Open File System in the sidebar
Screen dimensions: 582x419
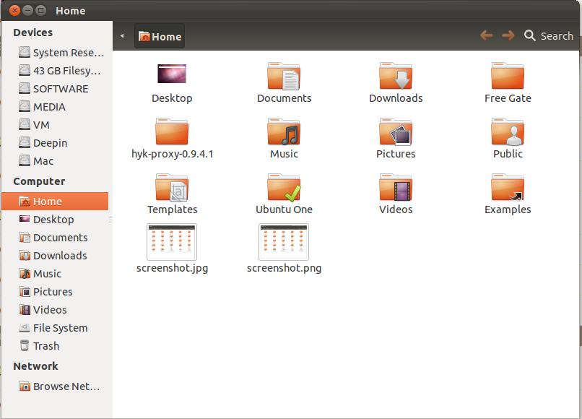55,328
